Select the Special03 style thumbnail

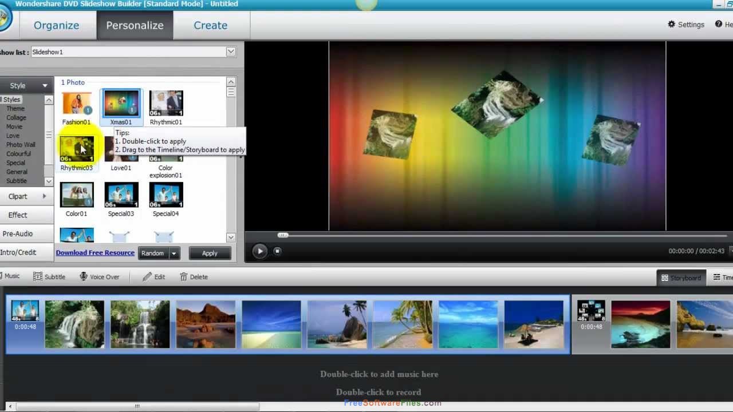pyautogui.click(x=121, y=196)
